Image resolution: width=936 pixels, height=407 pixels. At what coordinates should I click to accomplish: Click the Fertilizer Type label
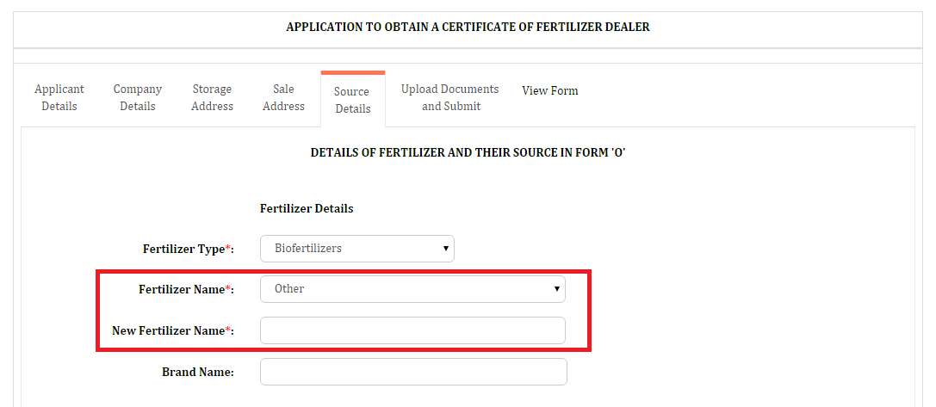point(188,249)
